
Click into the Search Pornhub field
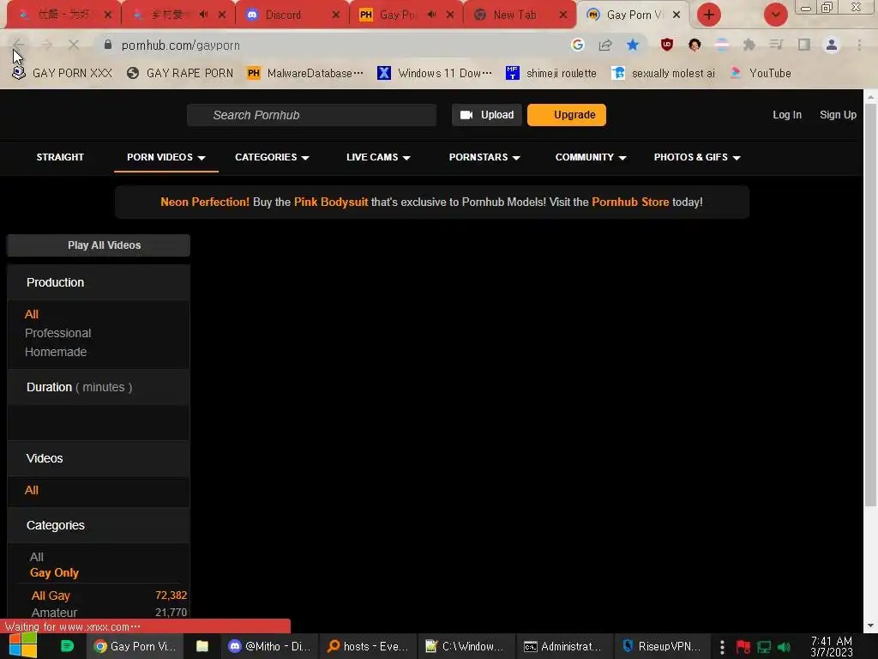point(312,115)
